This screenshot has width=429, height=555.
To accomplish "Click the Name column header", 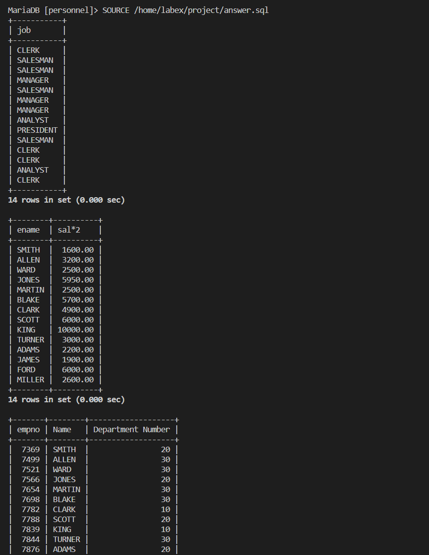I will [x=61, y=429].
